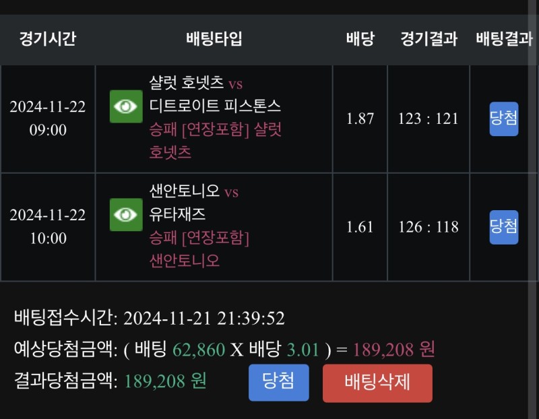Select the 경기결과 column header
The width and height of the screenshot is (539, 419).
429,39
